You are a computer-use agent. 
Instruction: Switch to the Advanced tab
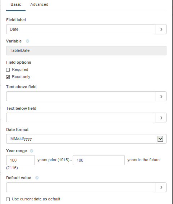tap(39, 4)
